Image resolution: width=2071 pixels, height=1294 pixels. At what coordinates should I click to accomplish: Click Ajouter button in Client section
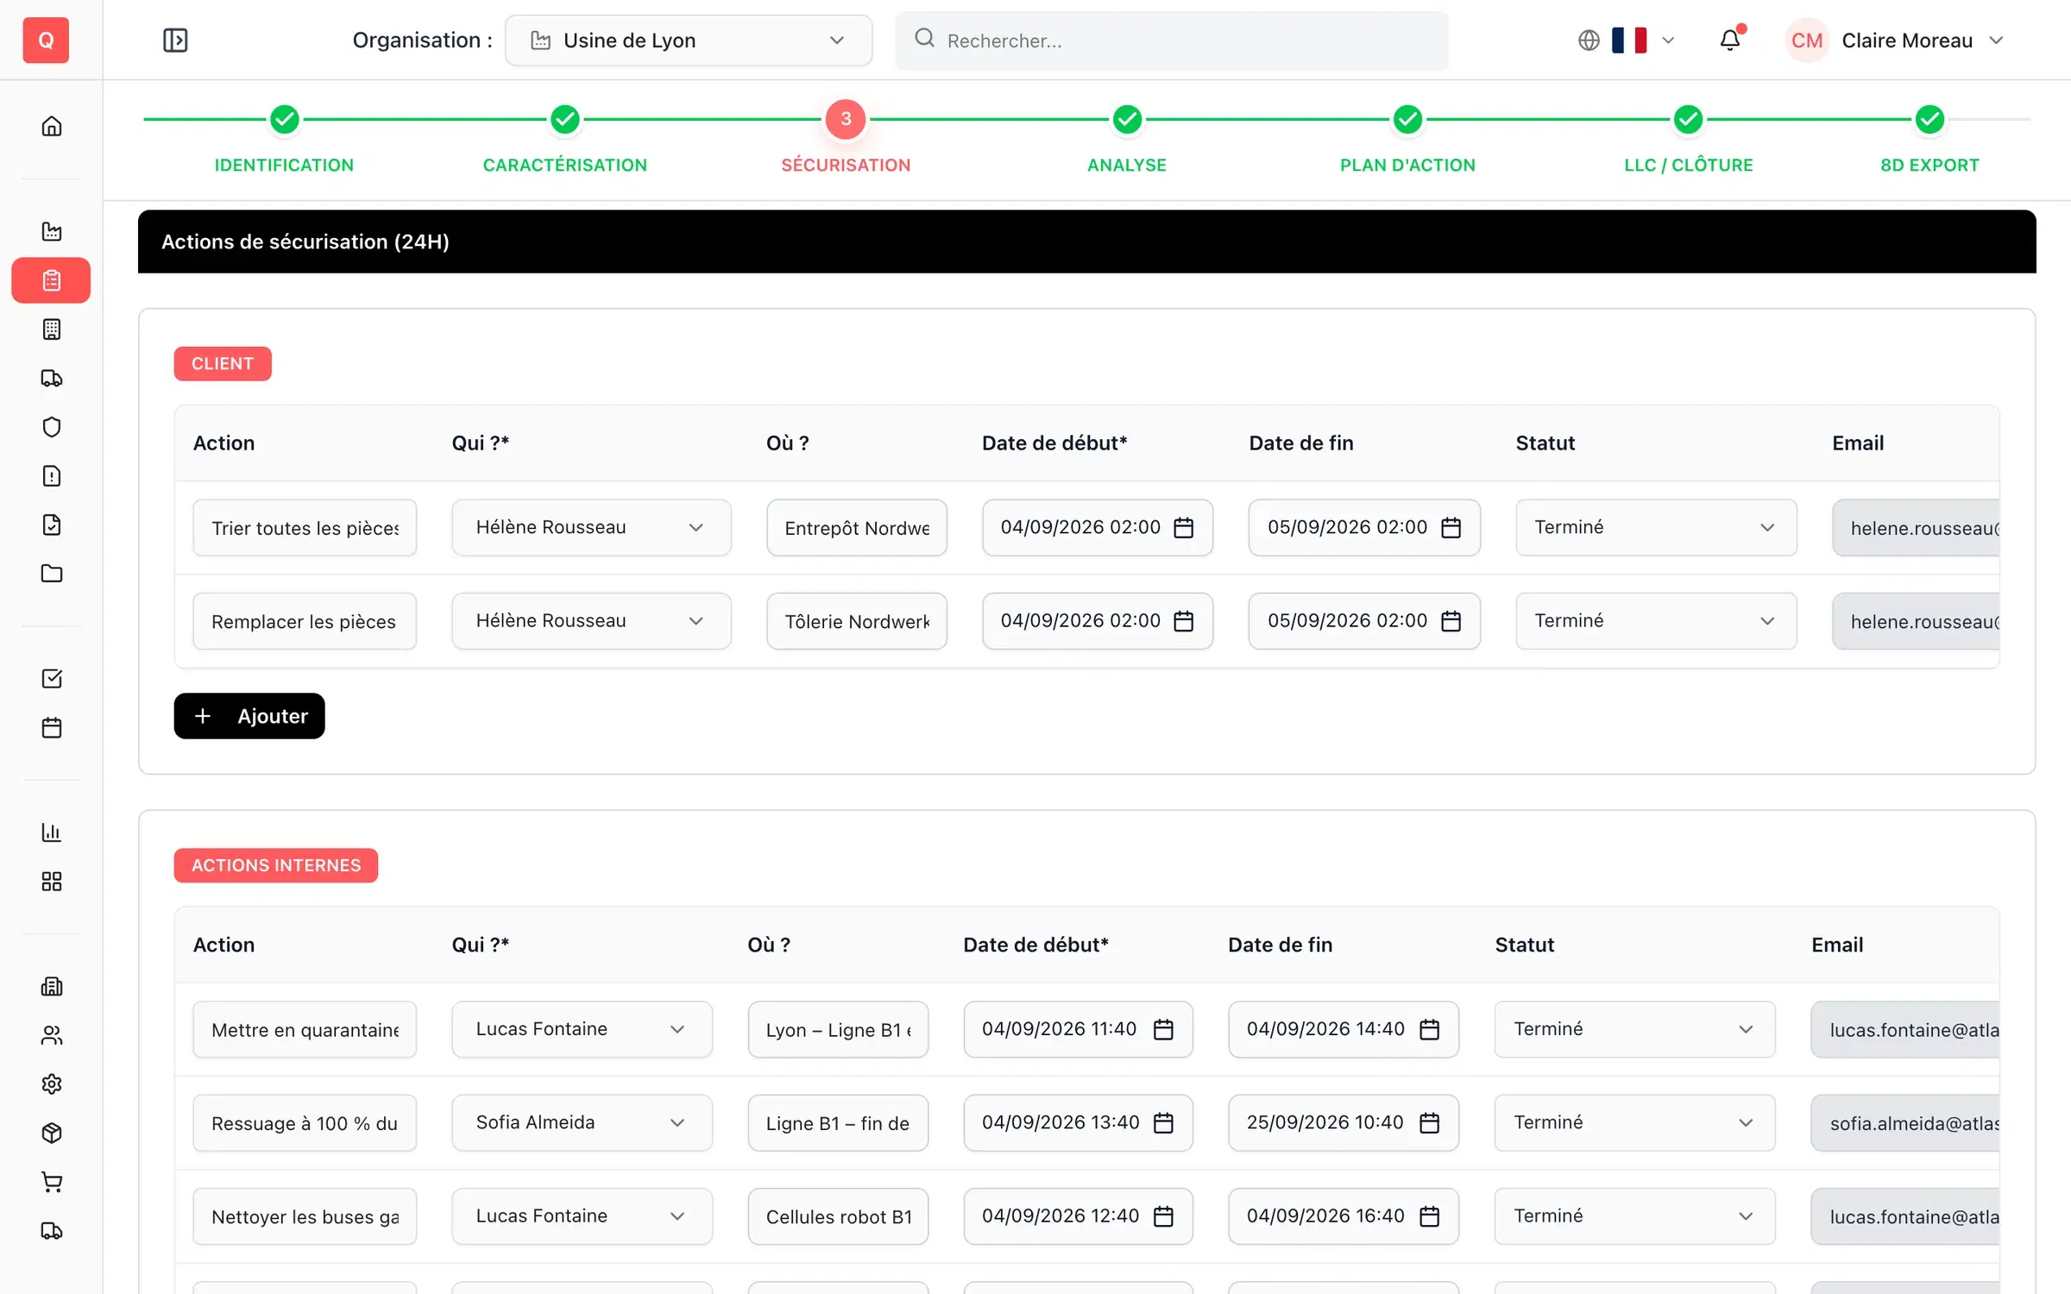point(249,716)
